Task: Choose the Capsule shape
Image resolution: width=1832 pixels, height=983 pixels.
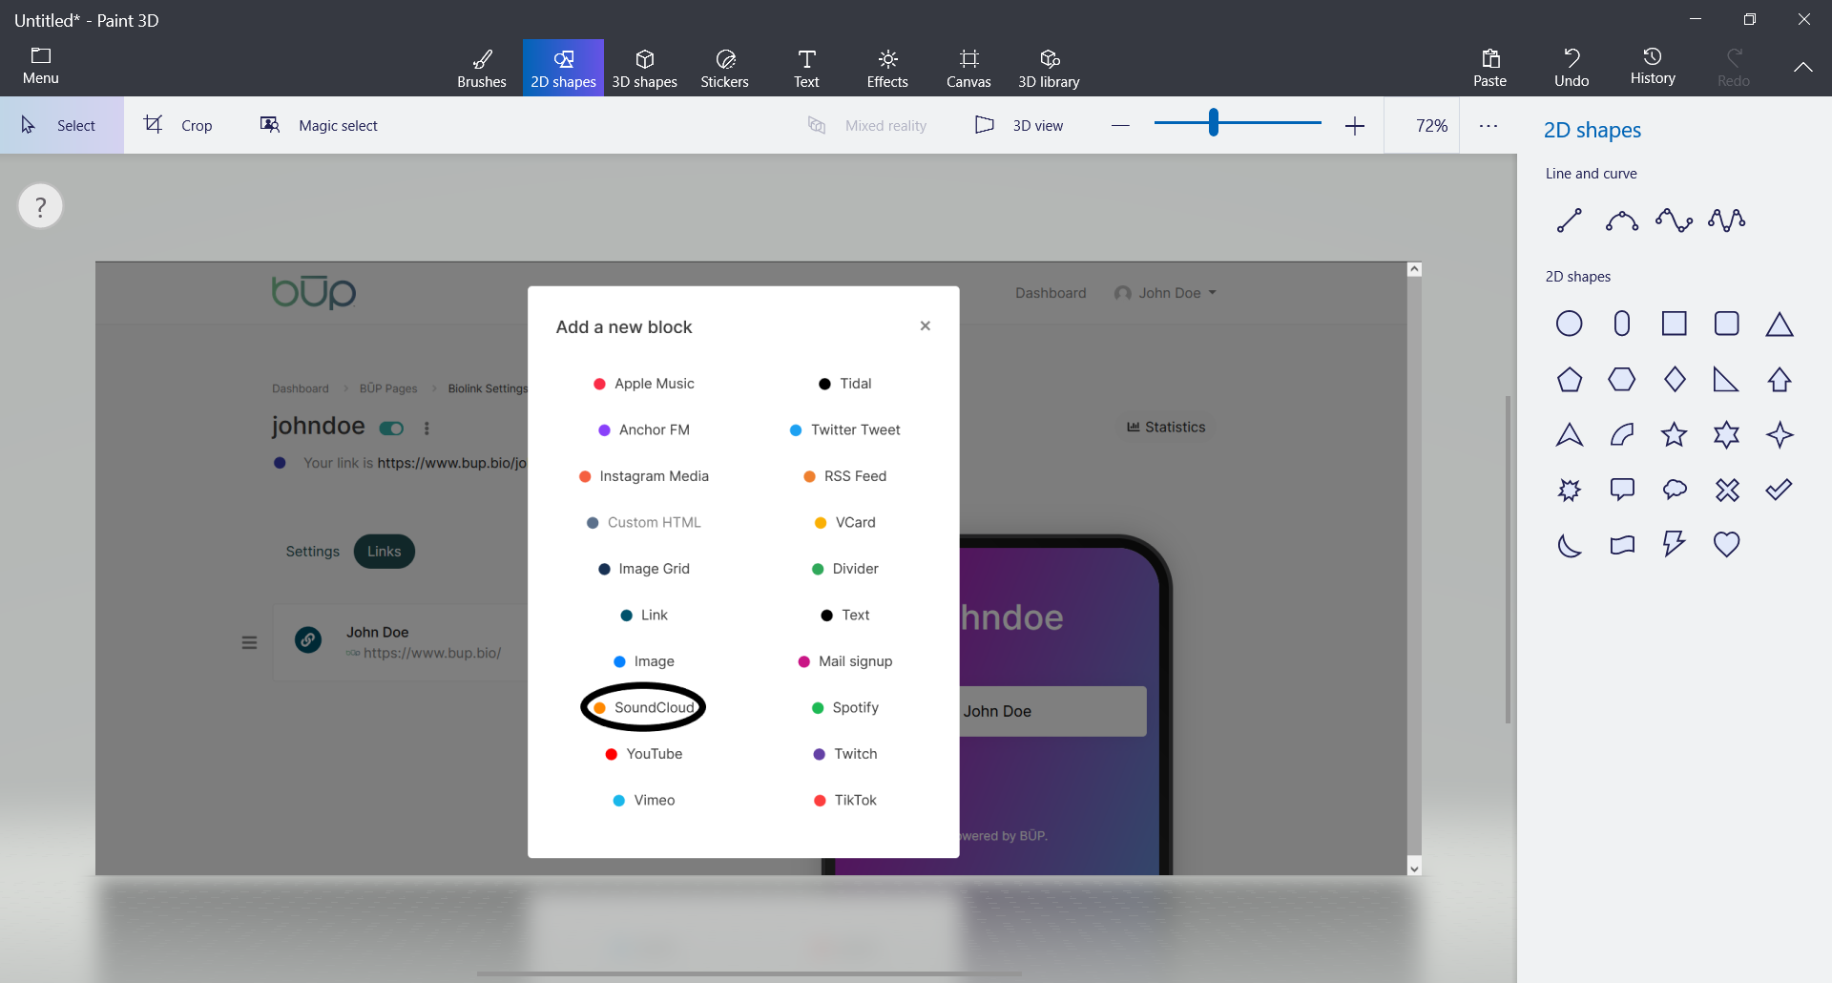Action: tap(1622, 324)
